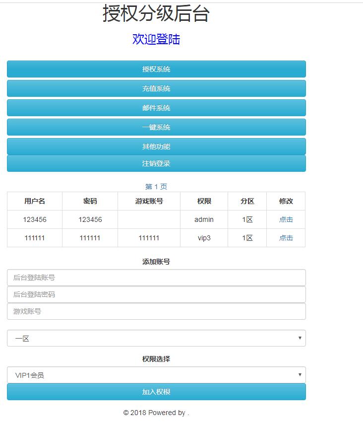Focus the 后台登陆密码 input field
The image size is (363, 423).
156,294
